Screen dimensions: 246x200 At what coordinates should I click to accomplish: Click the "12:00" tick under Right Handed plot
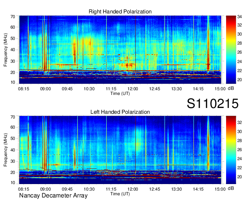pos(133,89)
